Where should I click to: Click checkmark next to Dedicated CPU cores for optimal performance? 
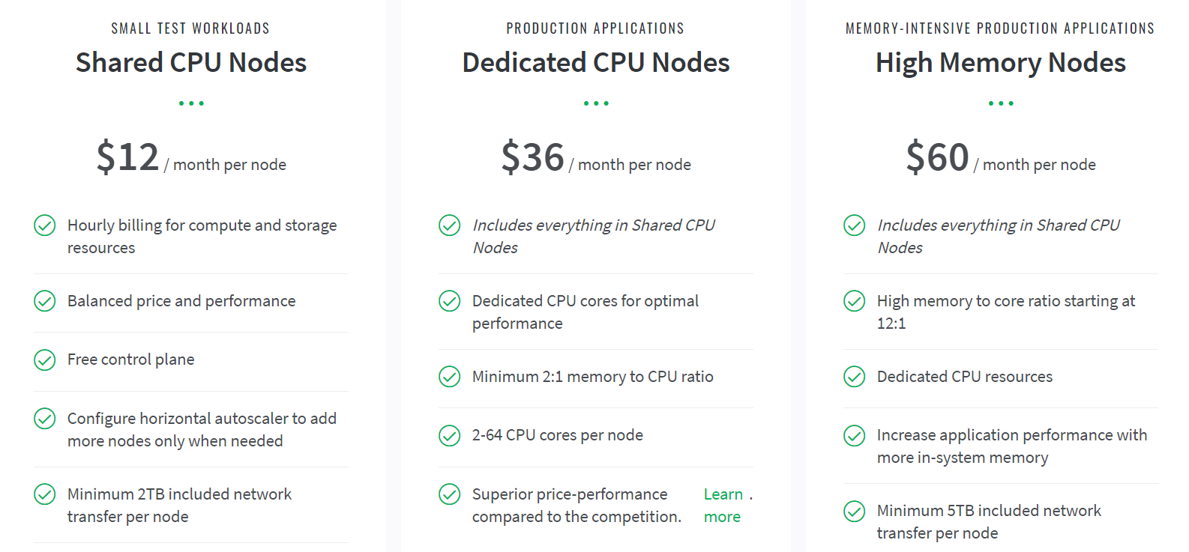click(x=450, y=300)
